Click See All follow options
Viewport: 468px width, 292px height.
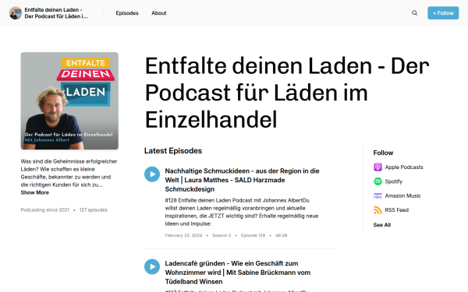pos(381,225)
